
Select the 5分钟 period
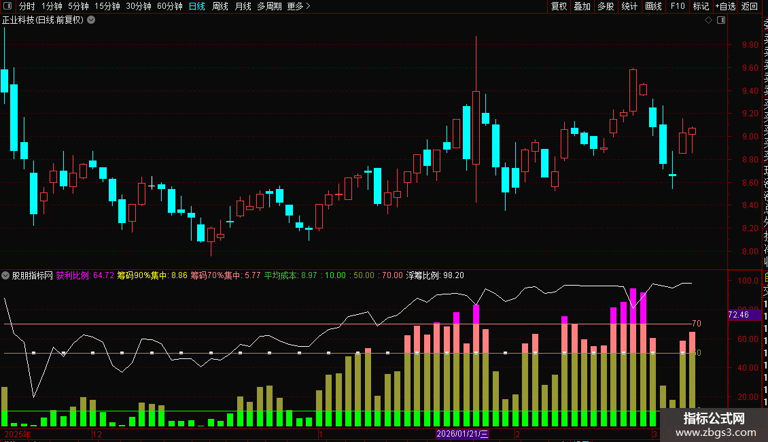point(78,6)
